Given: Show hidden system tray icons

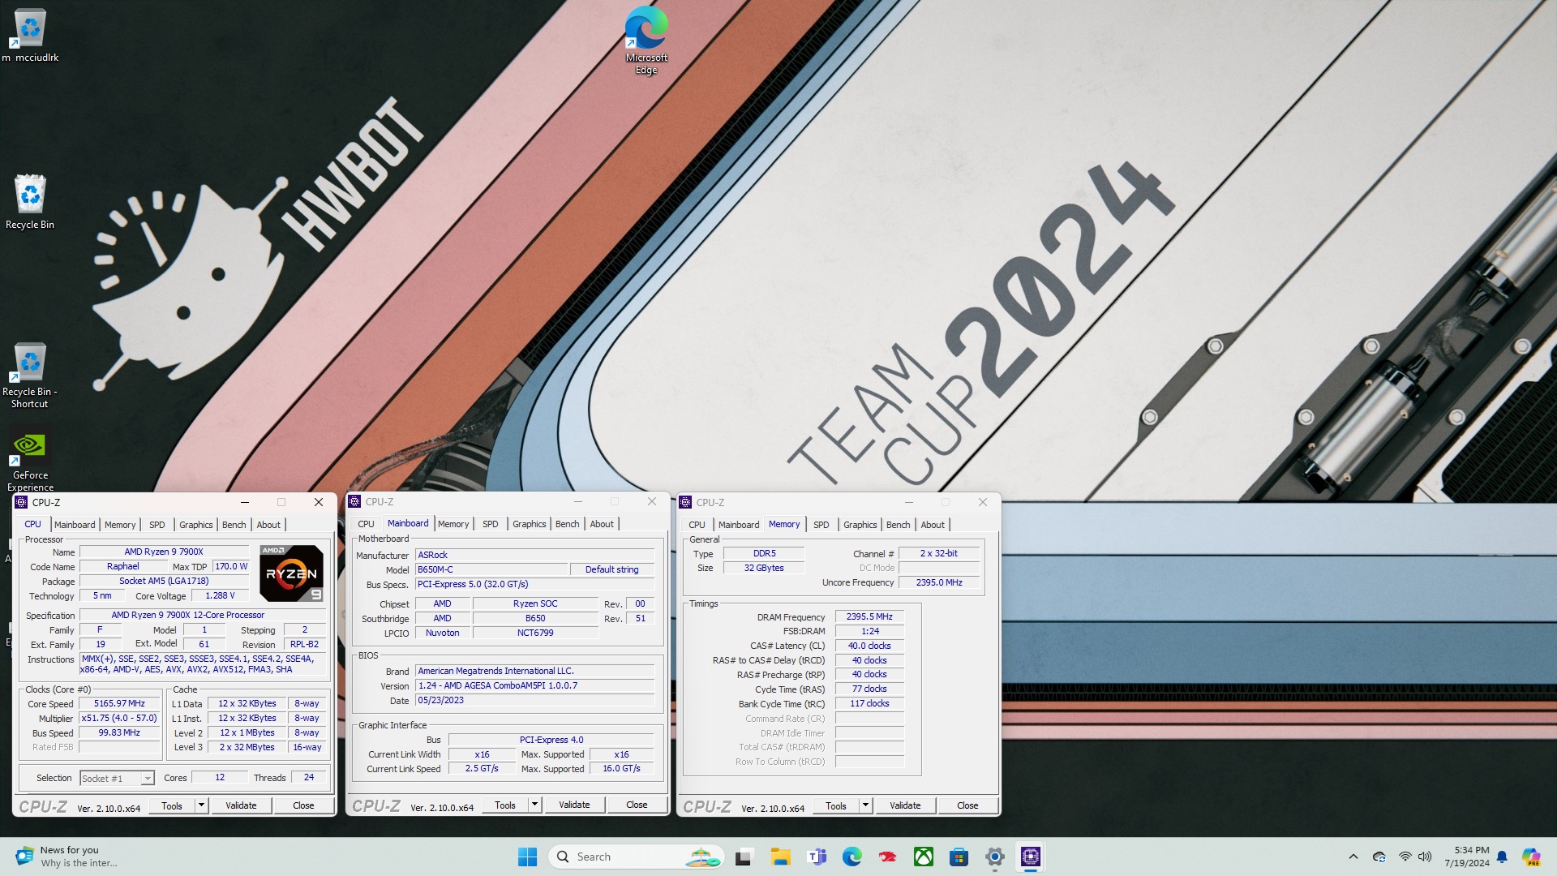Looking at the screenshot, I should [x=1353, y=857].
